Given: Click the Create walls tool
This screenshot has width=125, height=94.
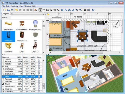Looking at the screenshot, I should (48, 10).
